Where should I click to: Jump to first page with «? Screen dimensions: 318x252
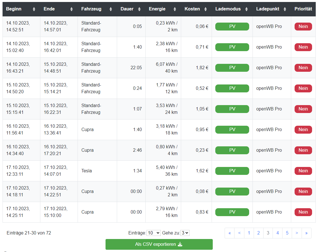coord(230,233)
